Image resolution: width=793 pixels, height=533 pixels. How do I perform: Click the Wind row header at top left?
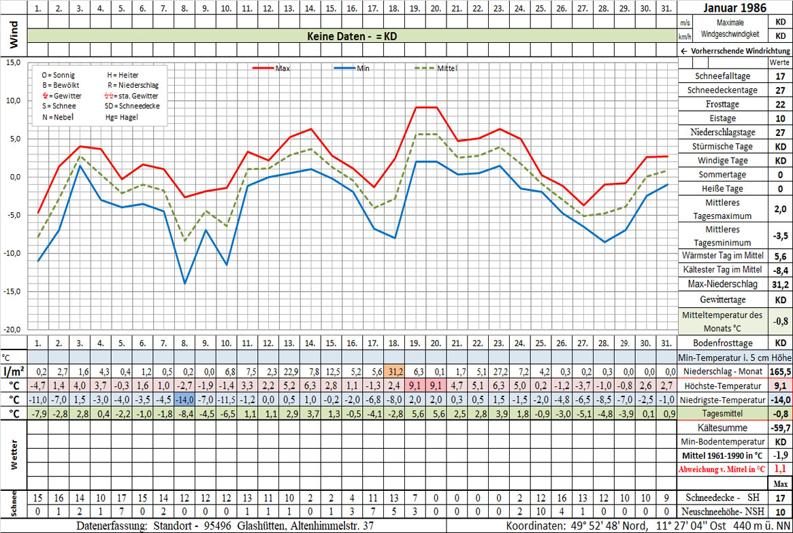point(14,35)
